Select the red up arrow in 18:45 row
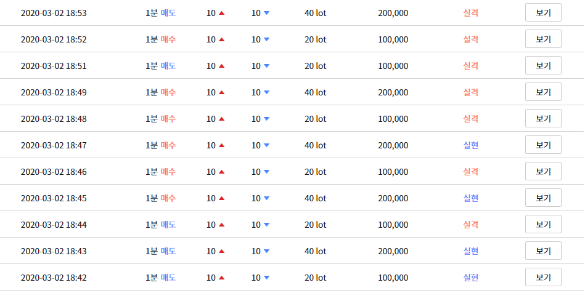Image resolution: width=585 pixels, height=293 pixels. (222, 198)
